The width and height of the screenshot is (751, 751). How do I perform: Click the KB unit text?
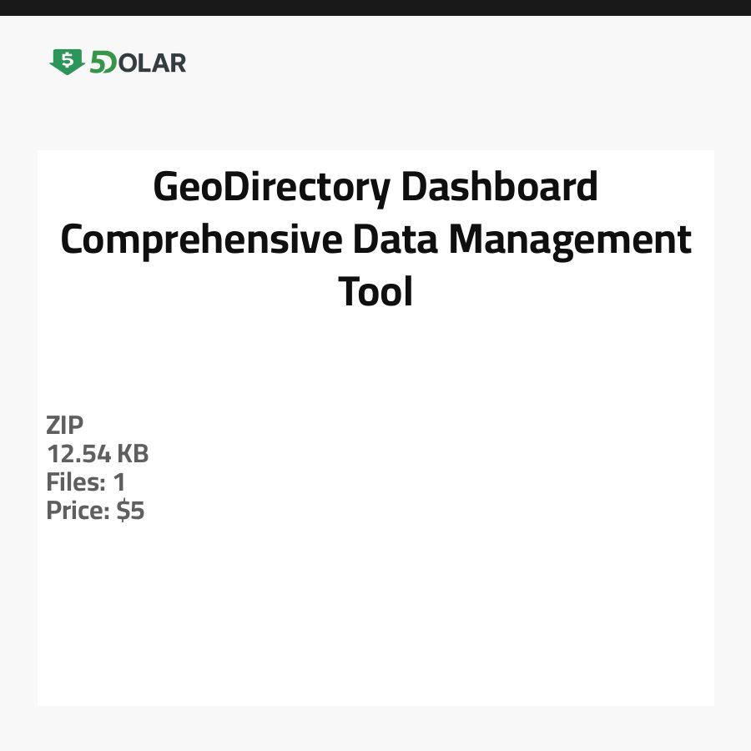coord(132,454)
